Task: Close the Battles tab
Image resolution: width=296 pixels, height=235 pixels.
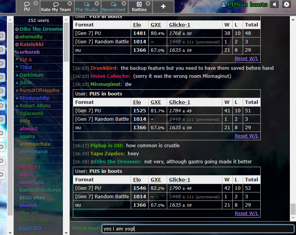Action: [x=148, y=3]
